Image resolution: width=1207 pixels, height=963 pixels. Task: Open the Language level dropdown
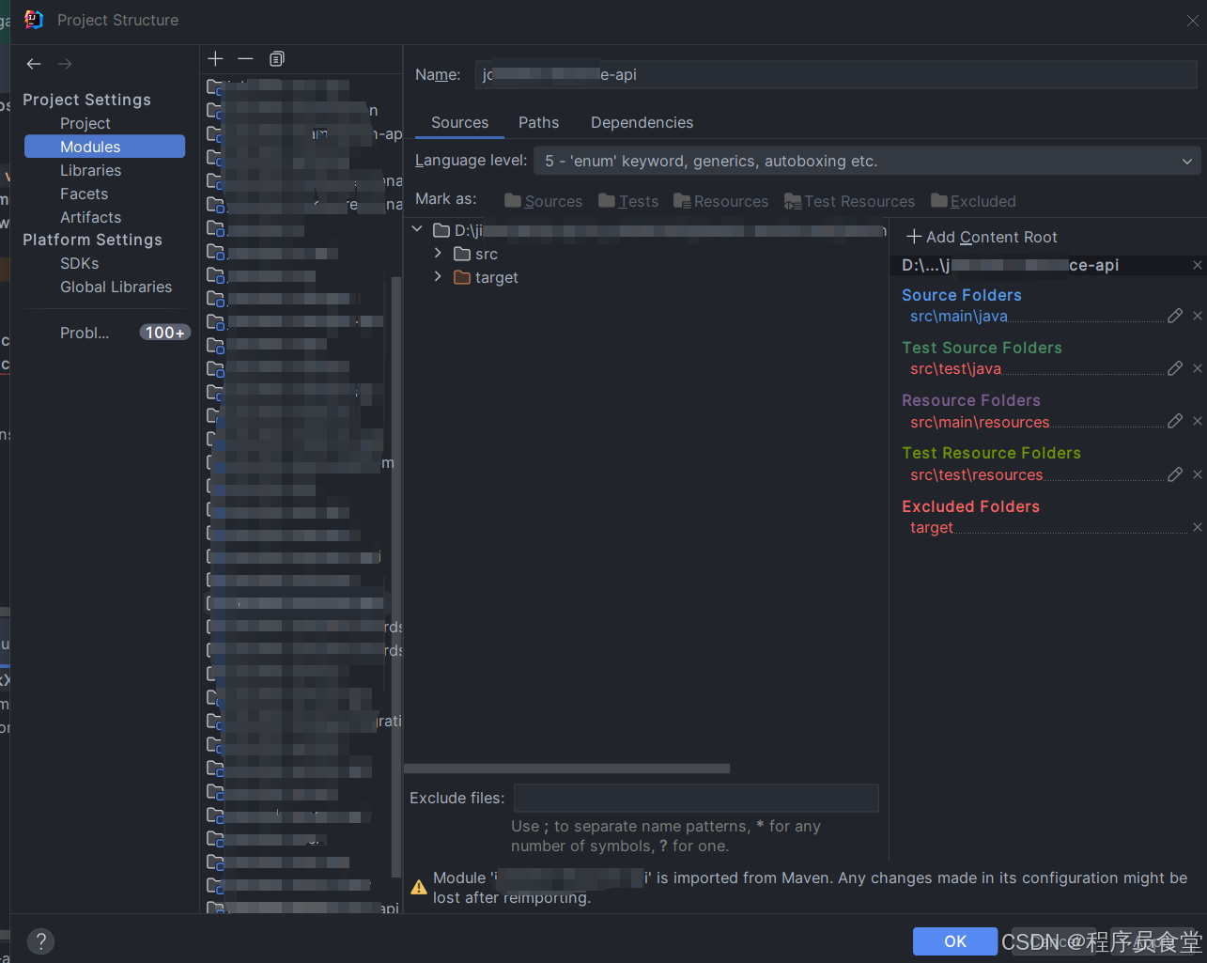[1185, 161]
